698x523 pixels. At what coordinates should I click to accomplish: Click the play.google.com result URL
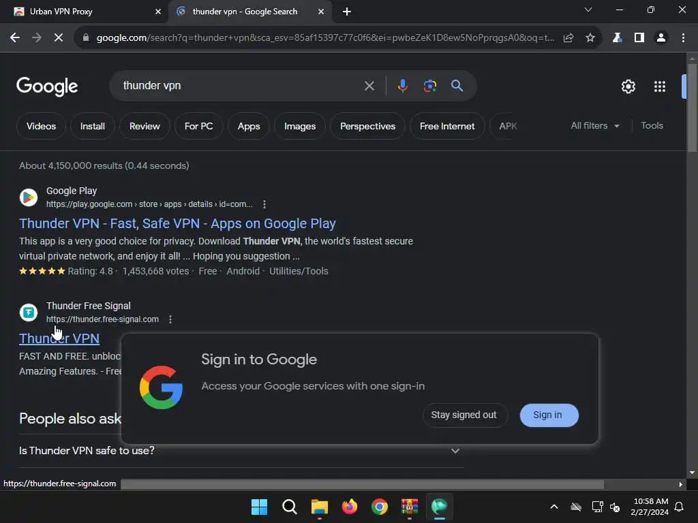coord(149,204)
